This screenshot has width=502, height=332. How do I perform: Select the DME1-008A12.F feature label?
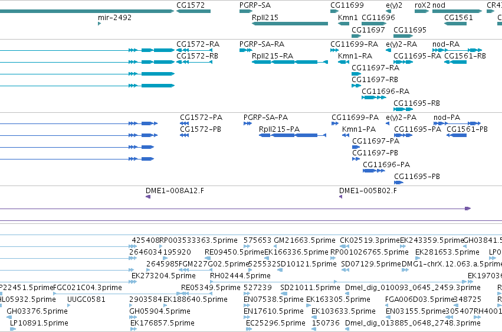[175, 191]
